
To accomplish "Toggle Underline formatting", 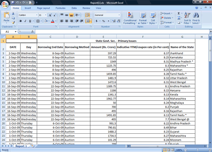I will click(30, 21).
